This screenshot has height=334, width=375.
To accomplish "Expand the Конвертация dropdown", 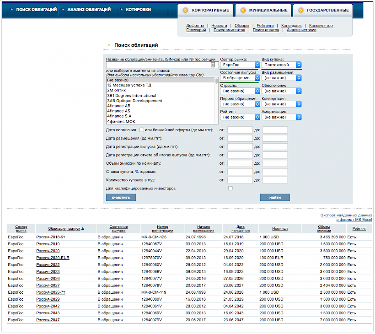I will (x=282, y=104).
